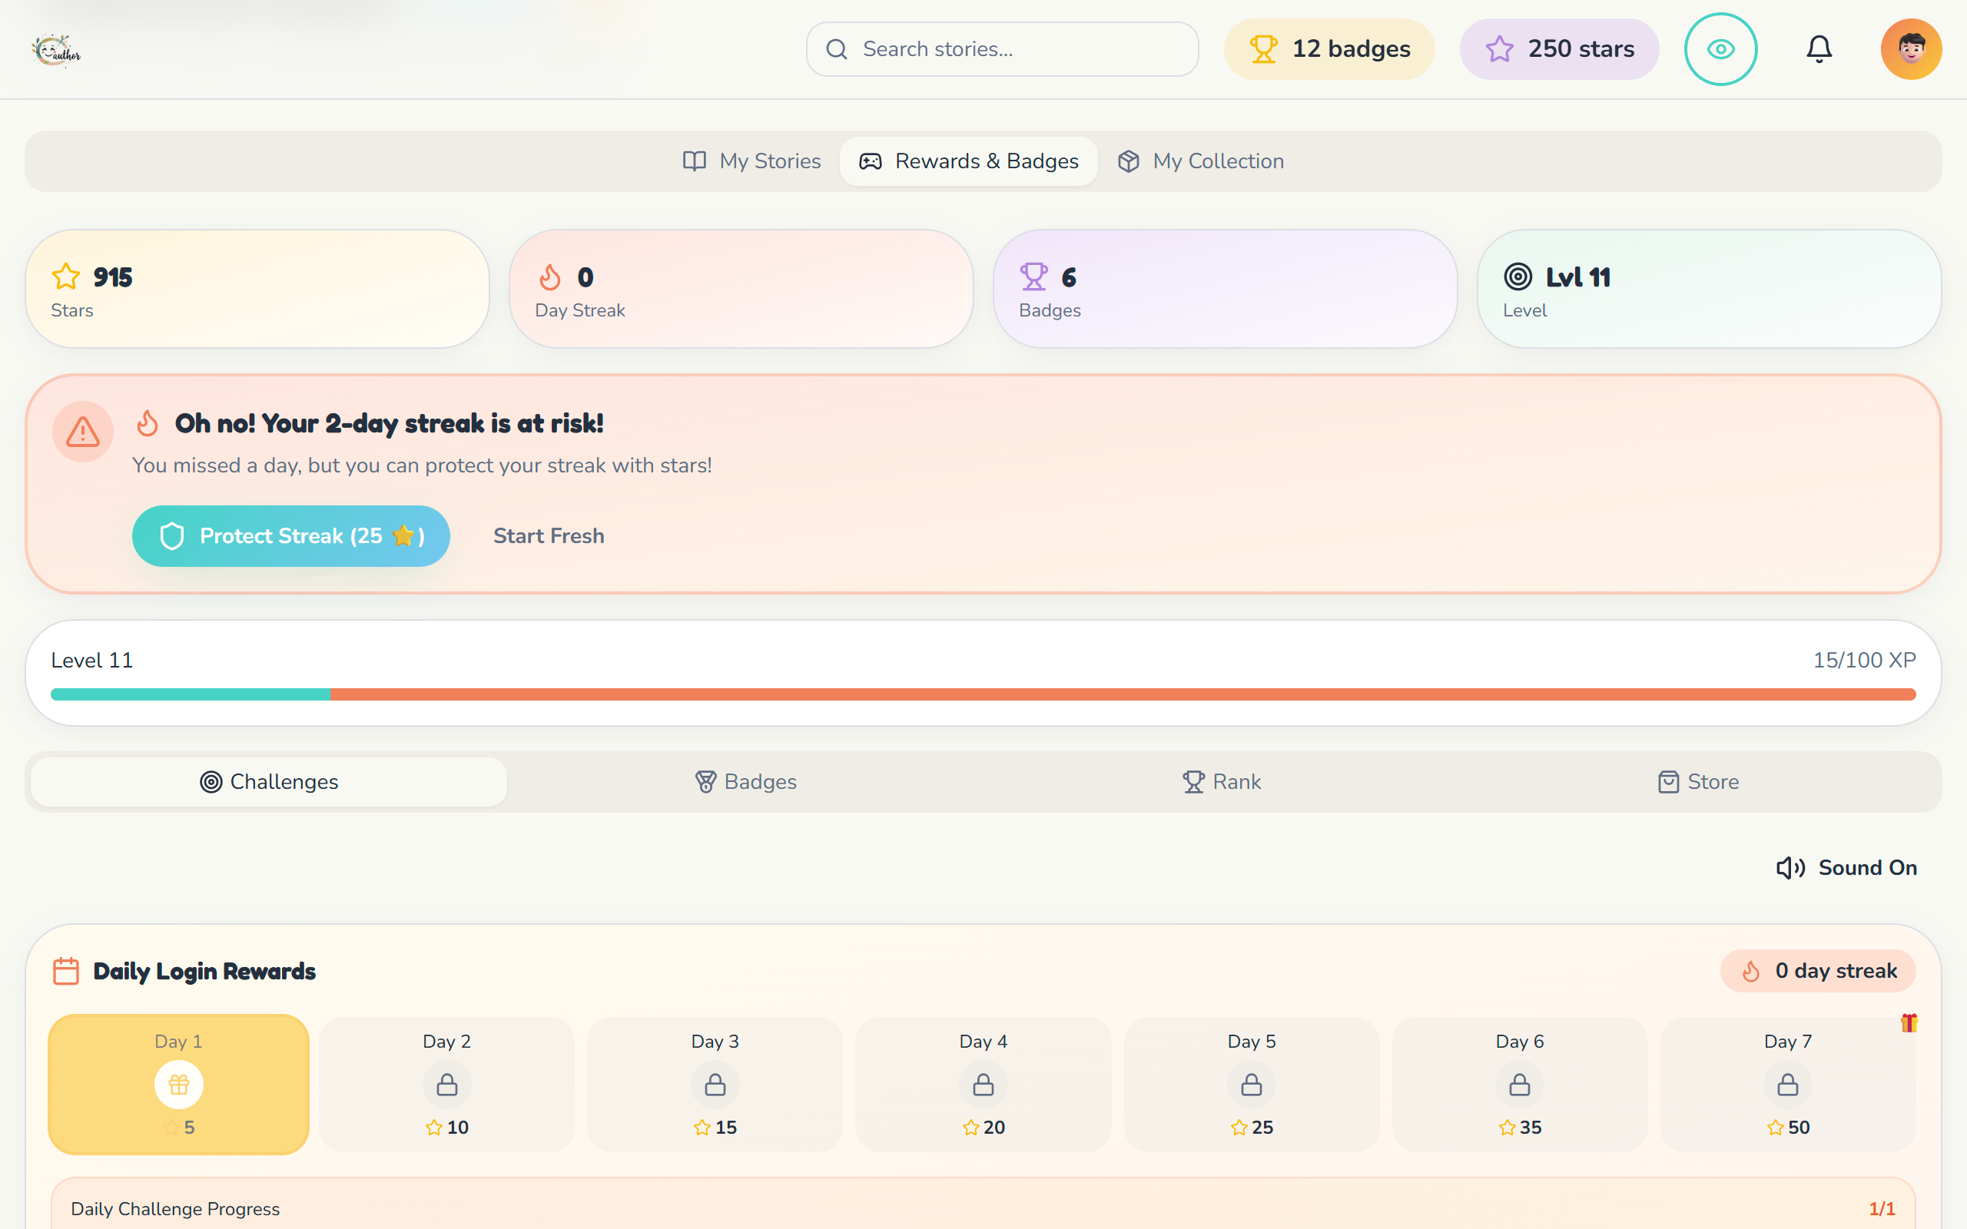Click the gift icon on Day 7 card corner
Image resolution: width=1967 pixels, height=1229 pixels.
1909,1022
